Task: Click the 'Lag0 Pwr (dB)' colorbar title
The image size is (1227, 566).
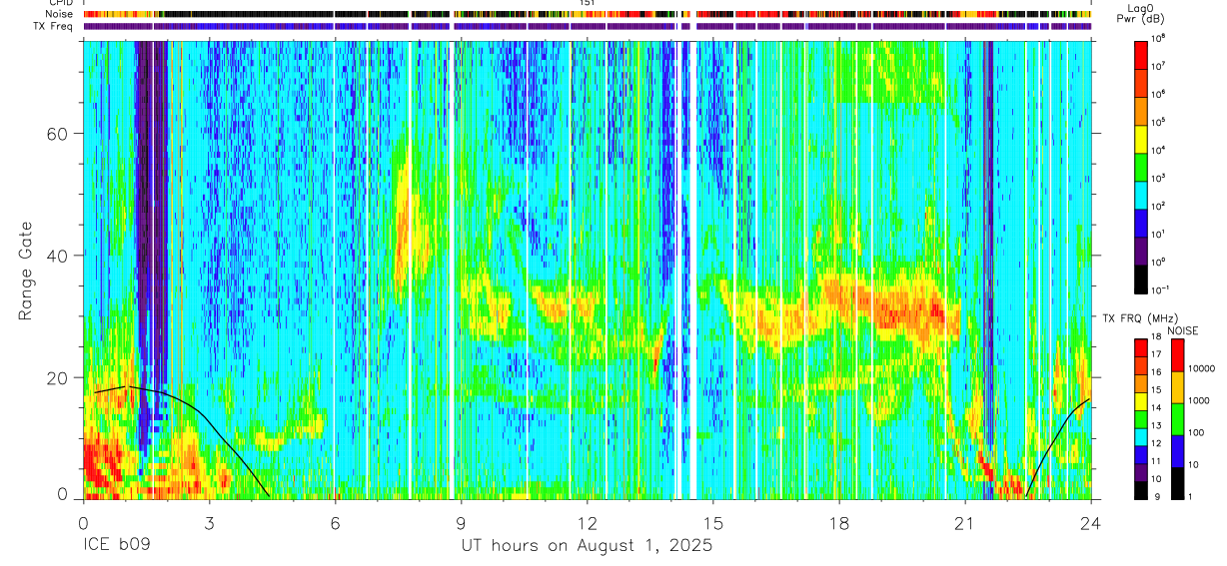Action: tap(1140, 13)
